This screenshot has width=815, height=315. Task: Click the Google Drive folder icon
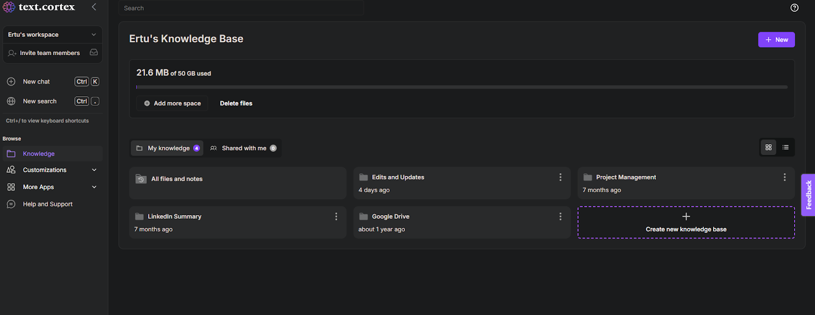[364, 217]
